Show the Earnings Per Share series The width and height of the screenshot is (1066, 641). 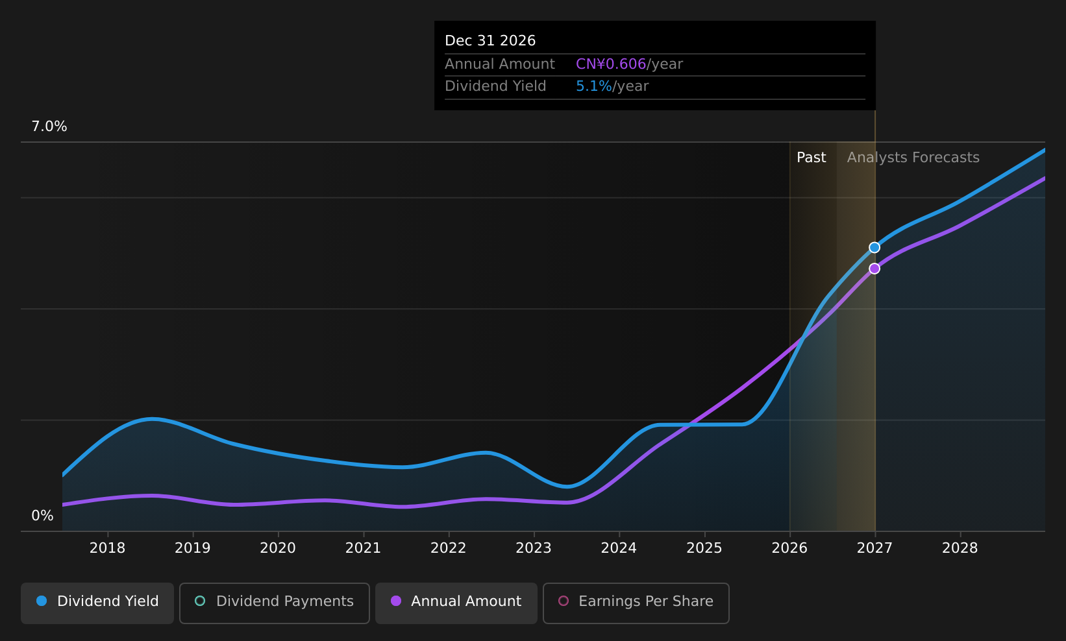636,603
